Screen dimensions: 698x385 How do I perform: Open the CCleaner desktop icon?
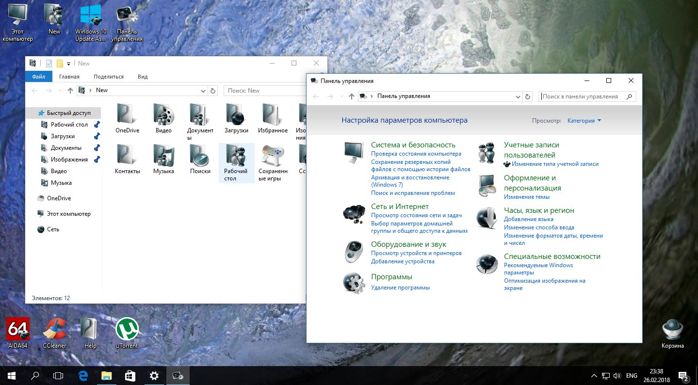click(x=54, y=330)
